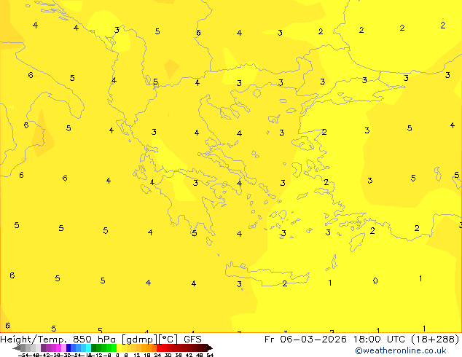
Task: Click the positive 54 label on the color scale
Action: pos(210,355)
